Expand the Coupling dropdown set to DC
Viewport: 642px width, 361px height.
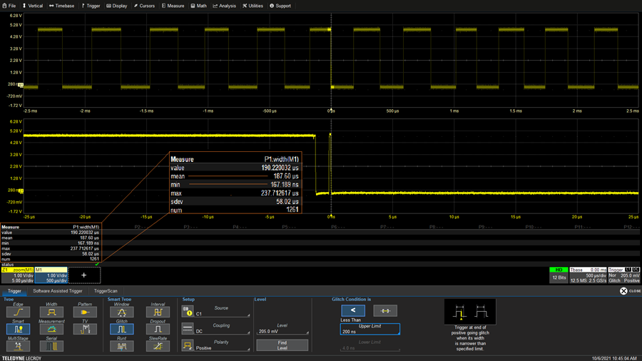(x=223, y=328)
